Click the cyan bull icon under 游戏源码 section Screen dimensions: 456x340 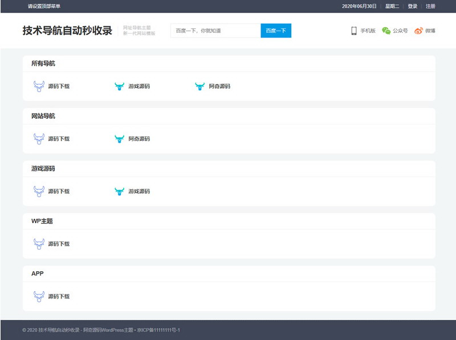[x=119, y=191]
